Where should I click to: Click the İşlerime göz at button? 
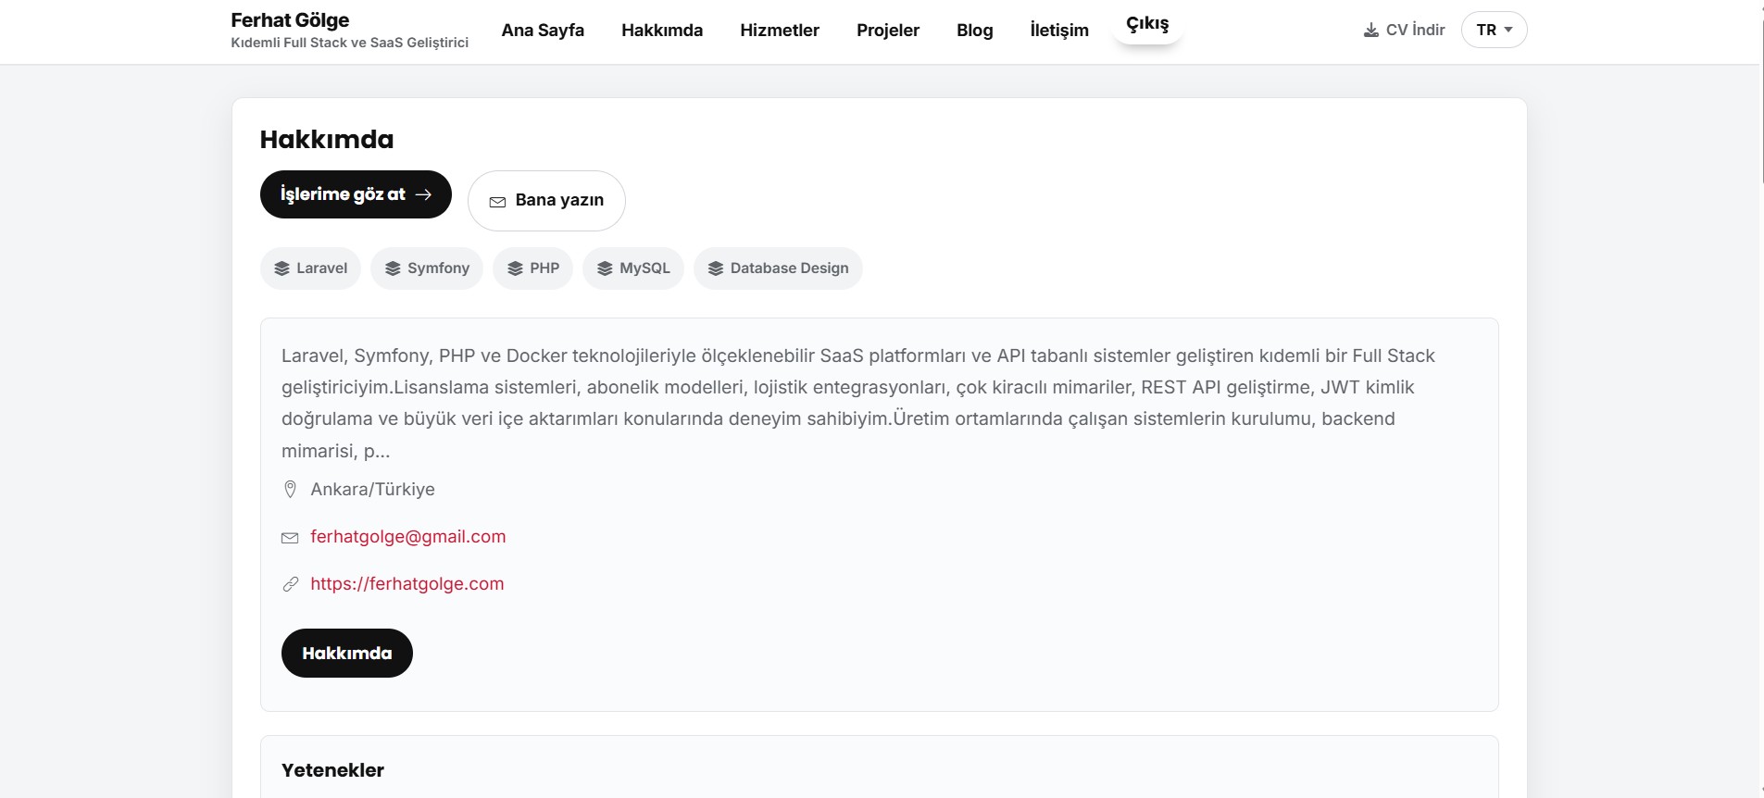click(x=356, y=194)
